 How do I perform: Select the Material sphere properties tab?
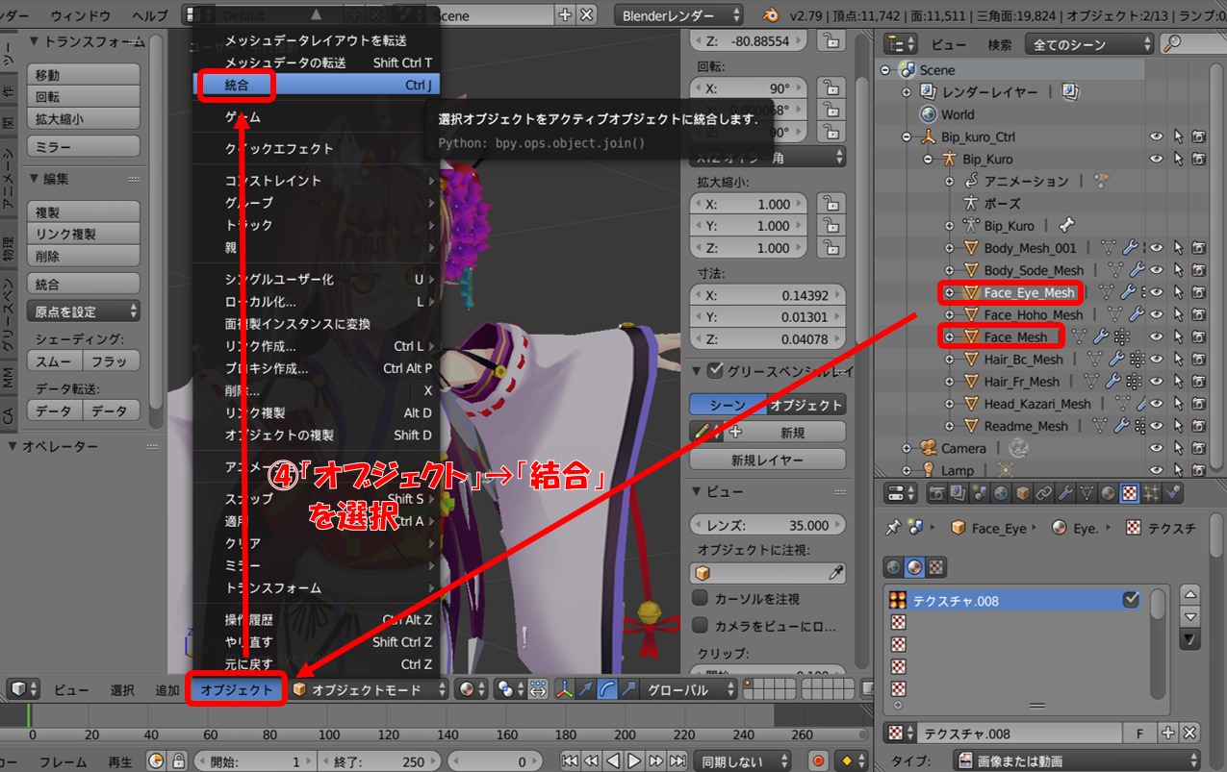[x=1108, y=493]
